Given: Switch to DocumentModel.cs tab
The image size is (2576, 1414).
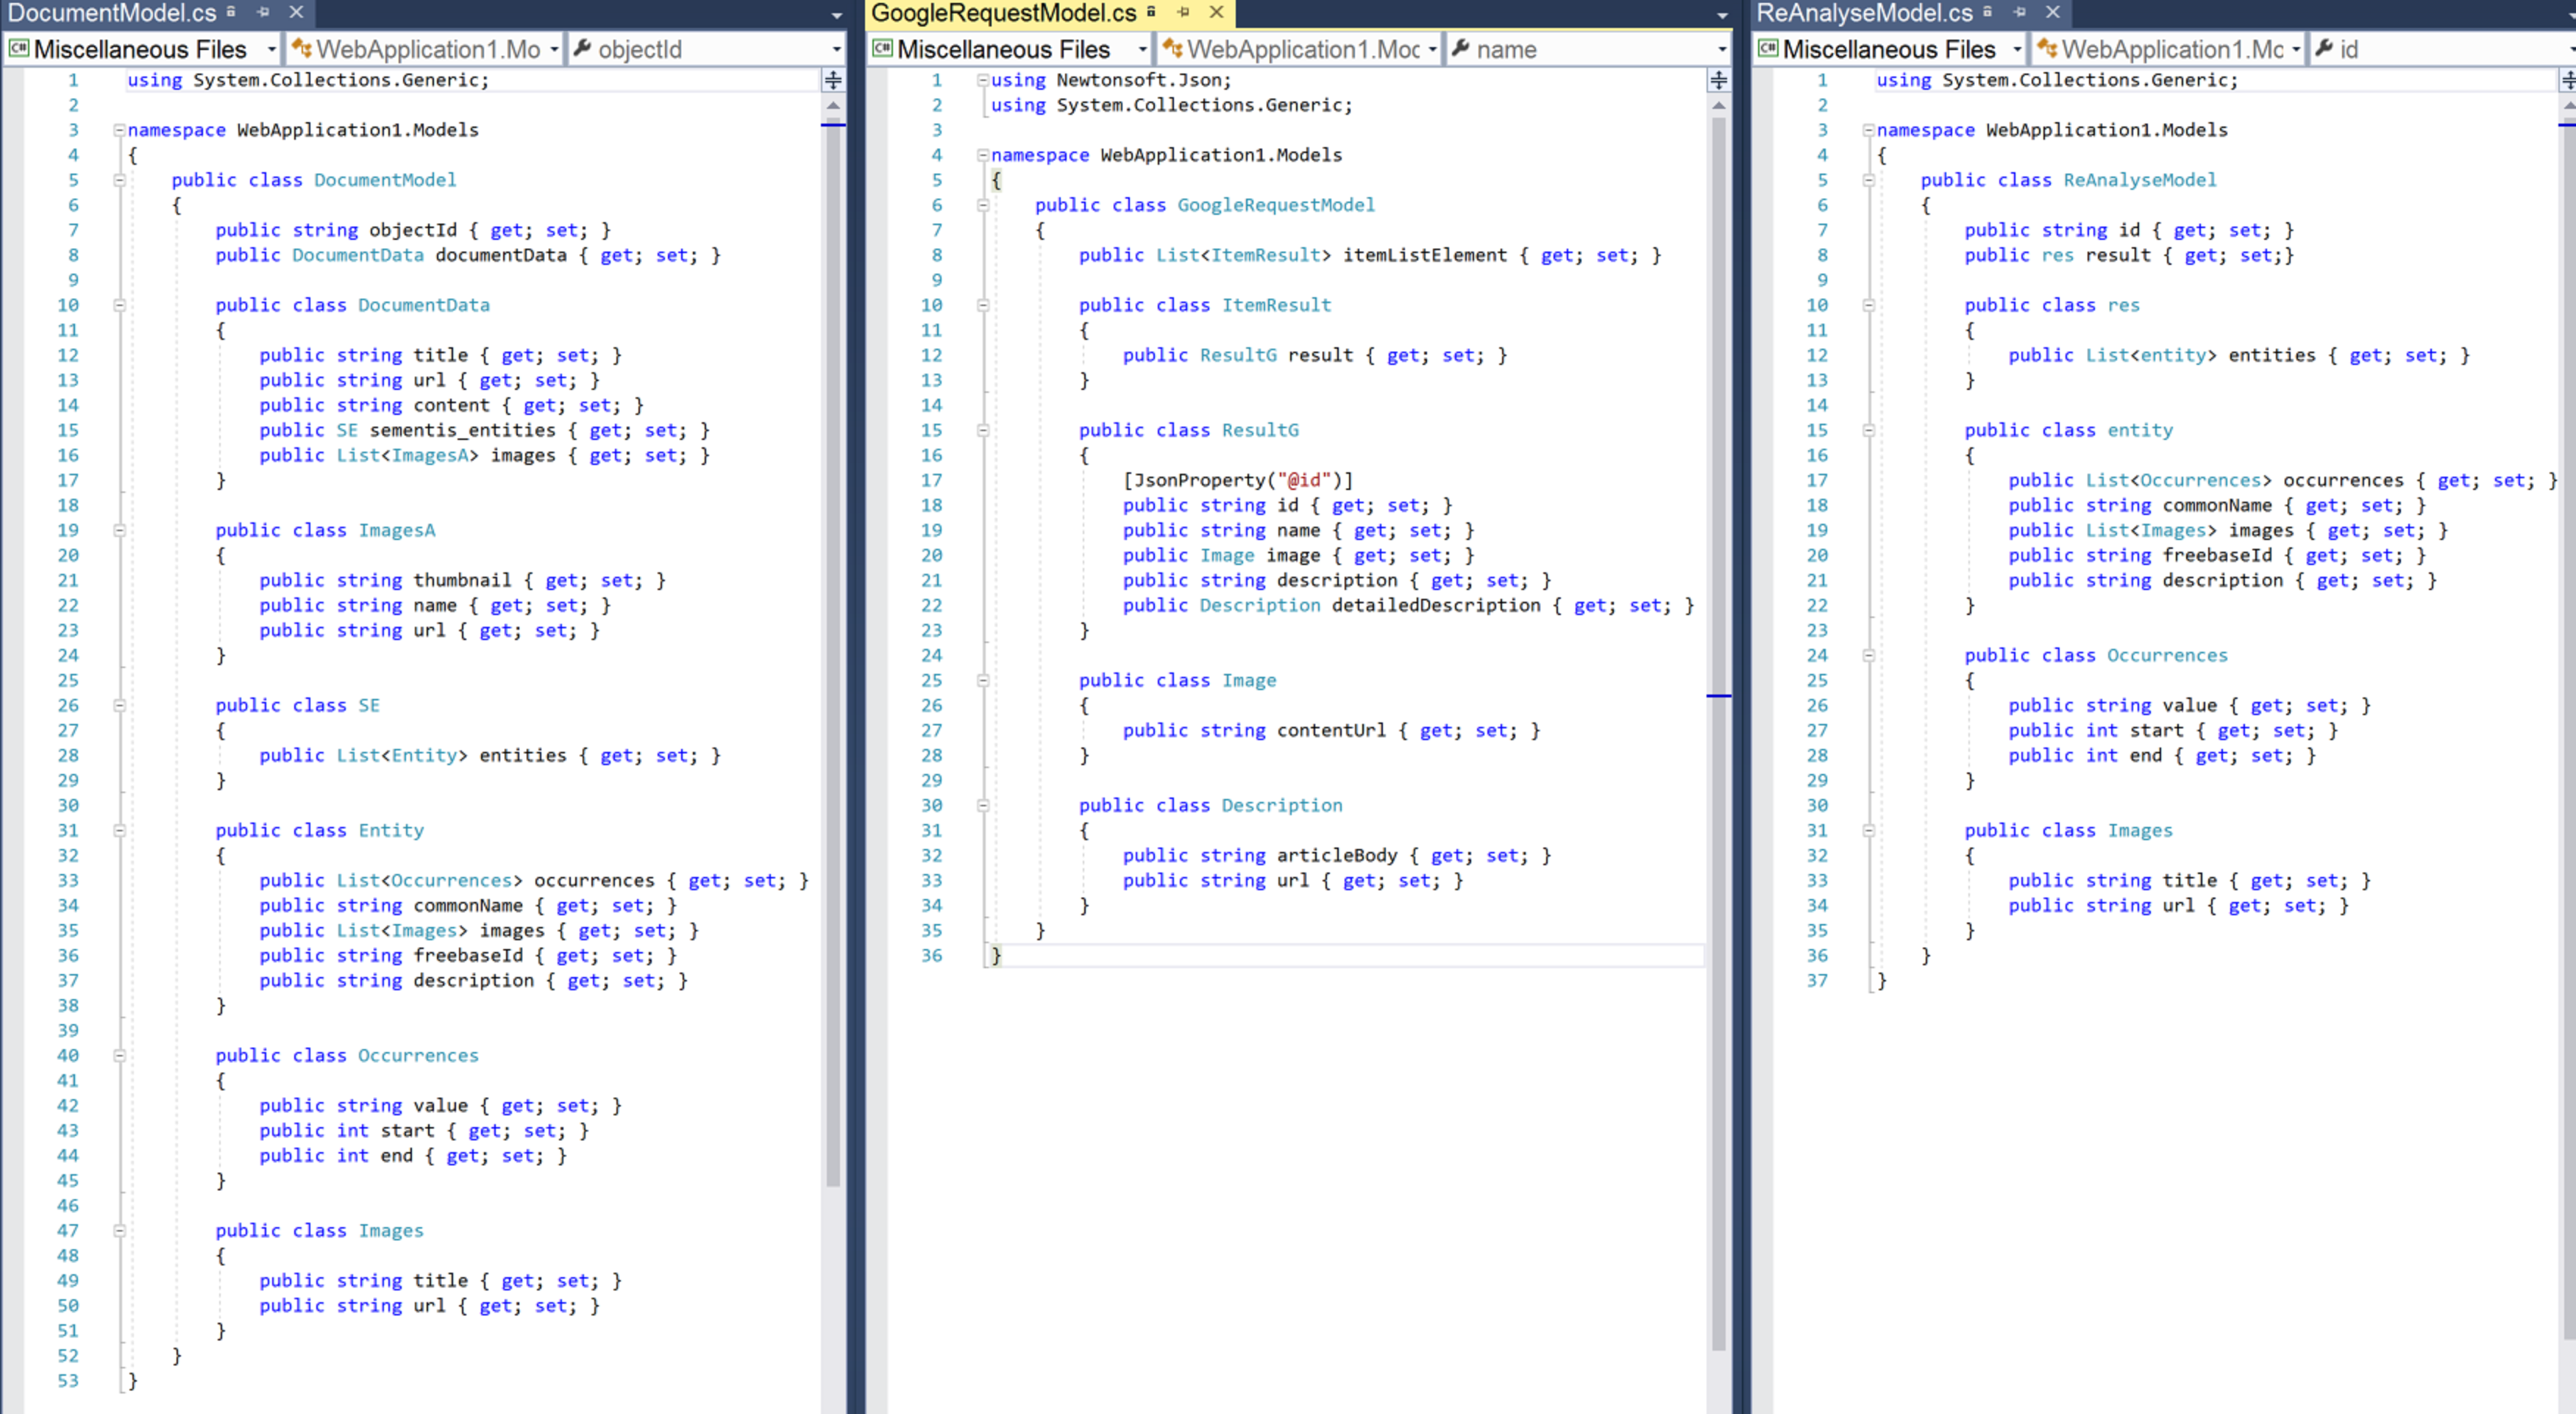Looking at the screenshot, I should 112,13.
